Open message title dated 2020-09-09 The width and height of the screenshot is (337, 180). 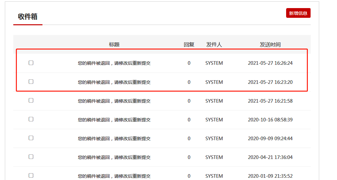coord(114,139)
